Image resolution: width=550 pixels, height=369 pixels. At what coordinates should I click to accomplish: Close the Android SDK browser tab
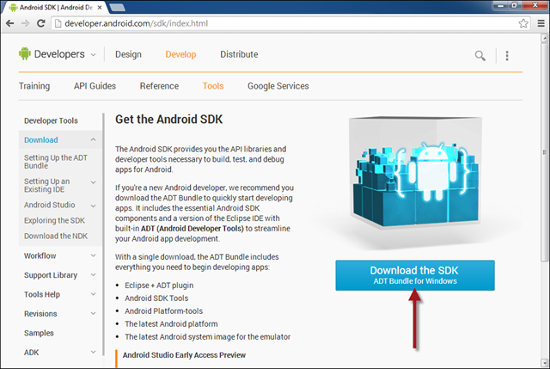point(100,8)
